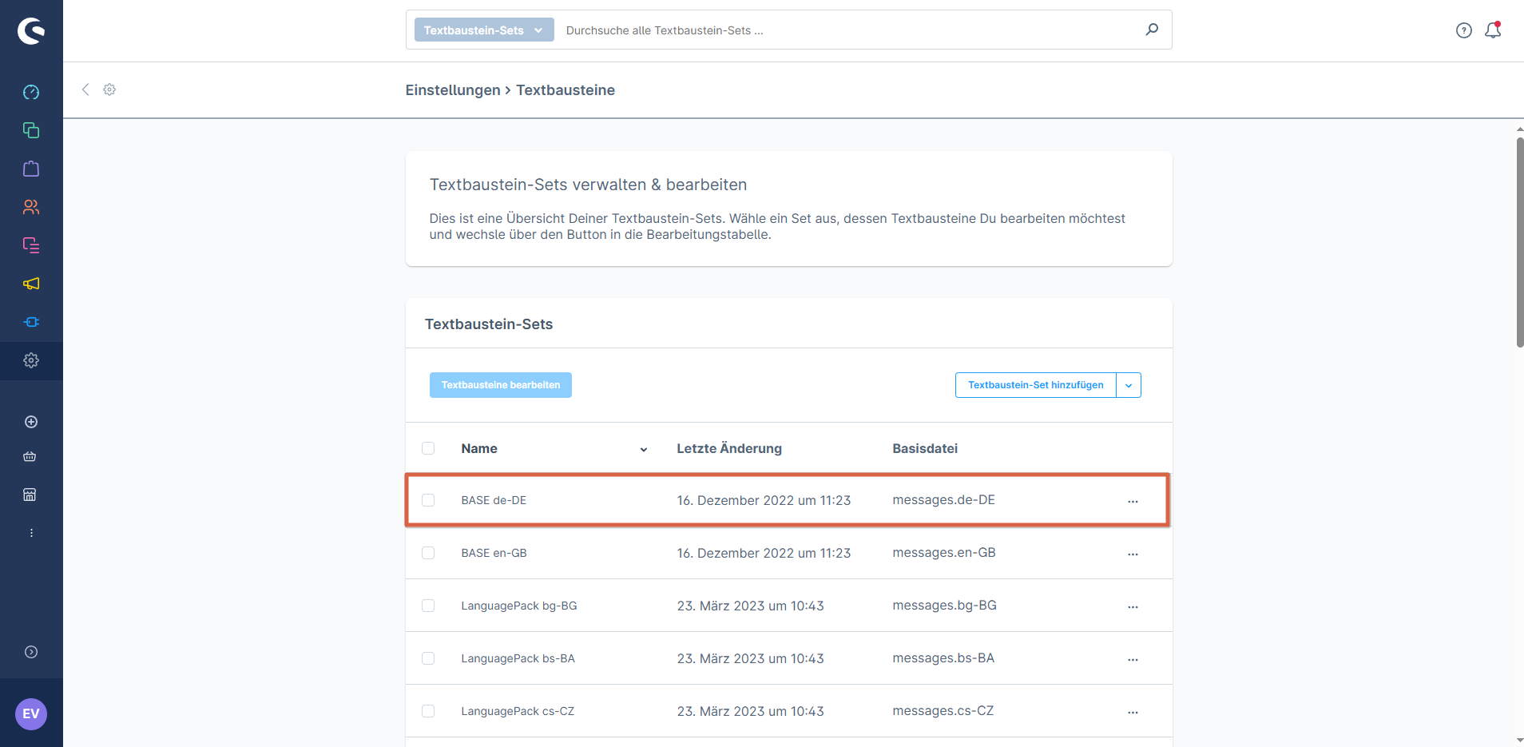The image size is (1524, 747).
Task: Open the Catalogues icon in sidebar
Action: click(x=31, y=130)
